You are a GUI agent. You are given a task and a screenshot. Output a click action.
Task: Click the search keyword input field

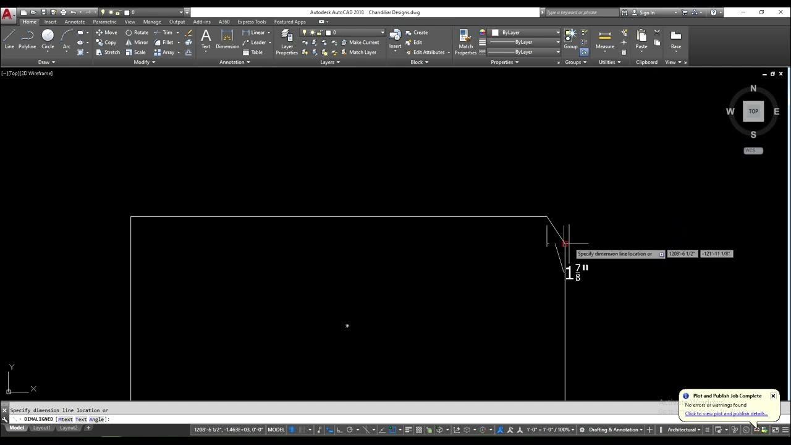point(582,12)
